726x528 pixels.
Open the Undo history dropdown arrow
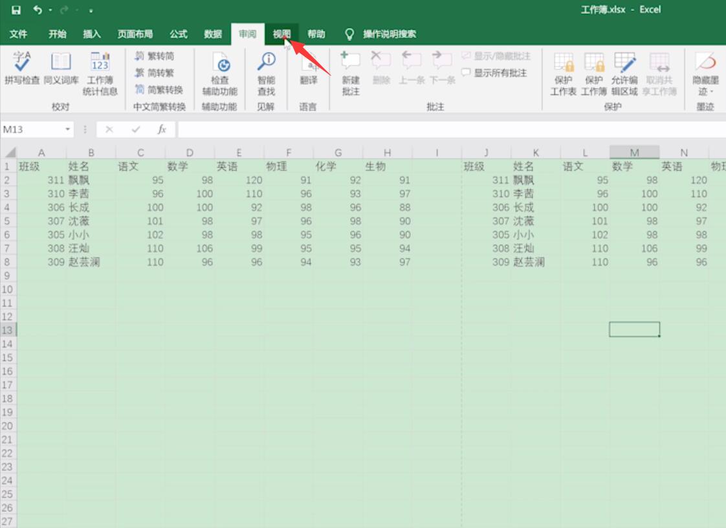pos(50,10)
